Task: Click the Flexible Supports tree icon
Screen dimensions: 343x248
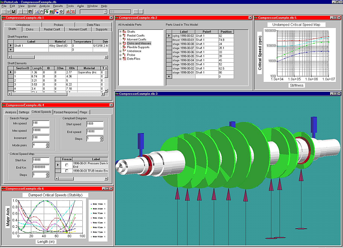Action: (x=124, y=47)
